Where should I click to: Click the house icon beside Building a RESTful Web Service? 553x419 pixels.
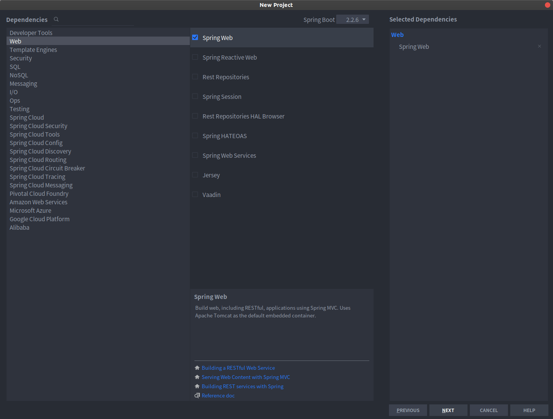click(197, 368)
